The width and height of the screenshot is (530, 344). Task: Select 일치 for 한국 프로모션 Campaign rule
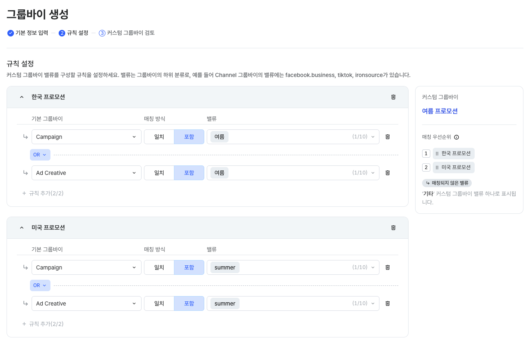click(x=159, y=137)
